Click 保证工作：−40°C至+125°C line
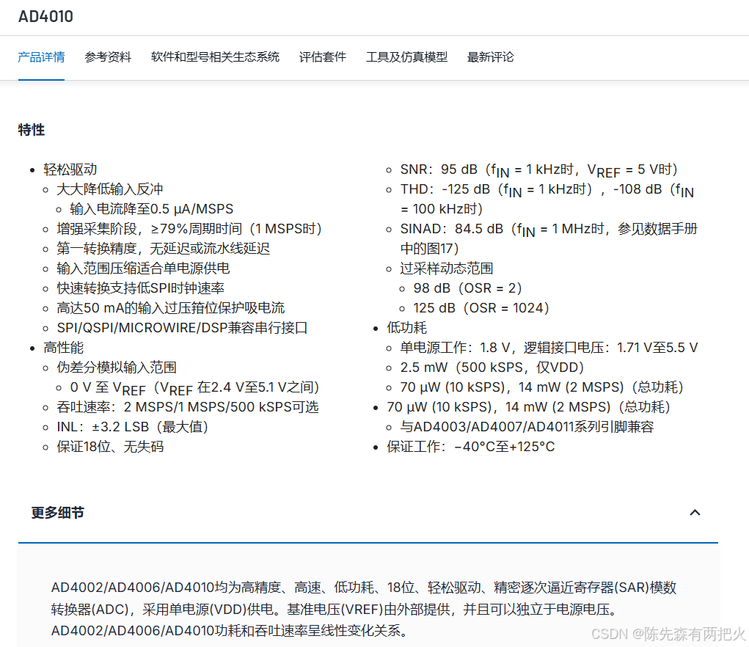 pyautogui.click(x=471, y=447)
